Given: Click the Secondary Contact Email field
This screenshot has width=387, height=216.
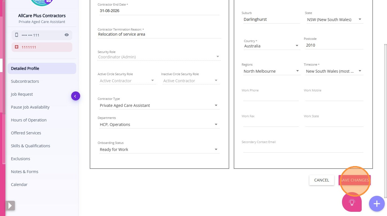Looking at the screenshot, I should point(303,149).
